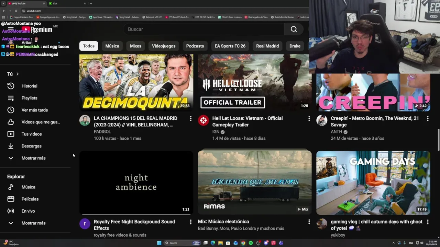Click the youtube.com address bar
The width and height of the screenshot is (440, 247).
(165, 11)
